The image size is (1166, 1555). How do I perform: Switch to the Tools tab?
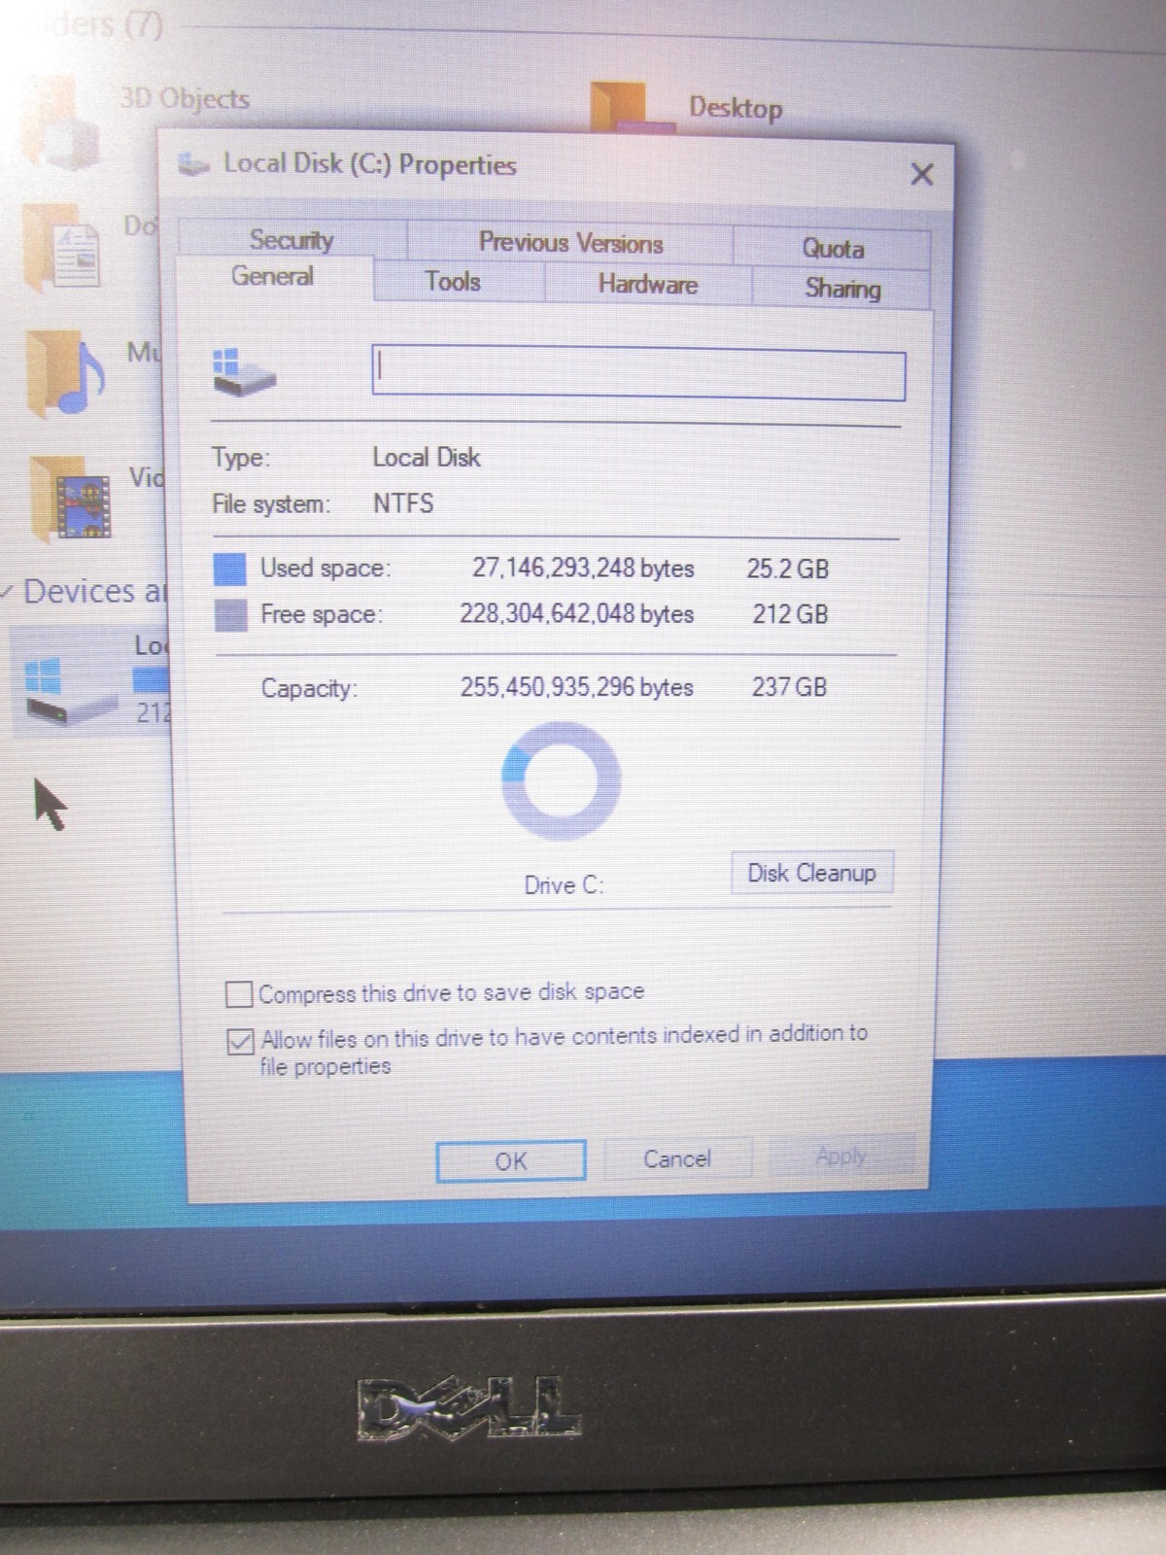(453, 282)
